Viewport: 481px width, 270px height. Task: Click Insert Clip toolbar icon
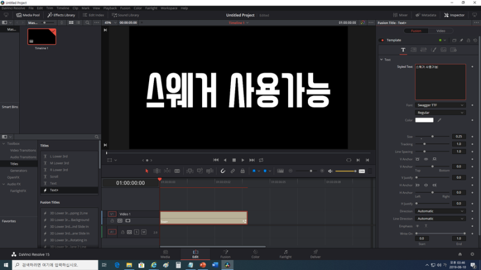[x=190, y=171]
